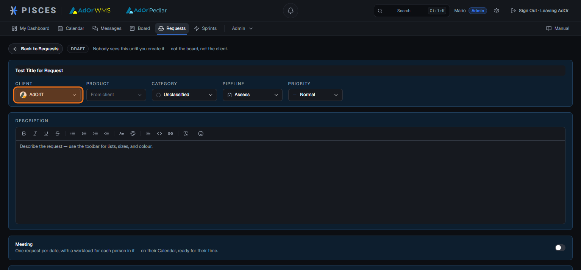581x270 pixels.
Task: Clear text formatting in the description
Action: click(186, 133)
